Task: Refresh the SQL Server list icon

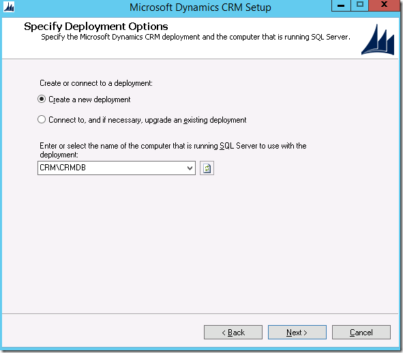Action: 207,168
